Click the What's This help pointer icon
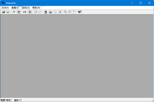The width and height of the screenshot is (154, 102). click(80, 12)
